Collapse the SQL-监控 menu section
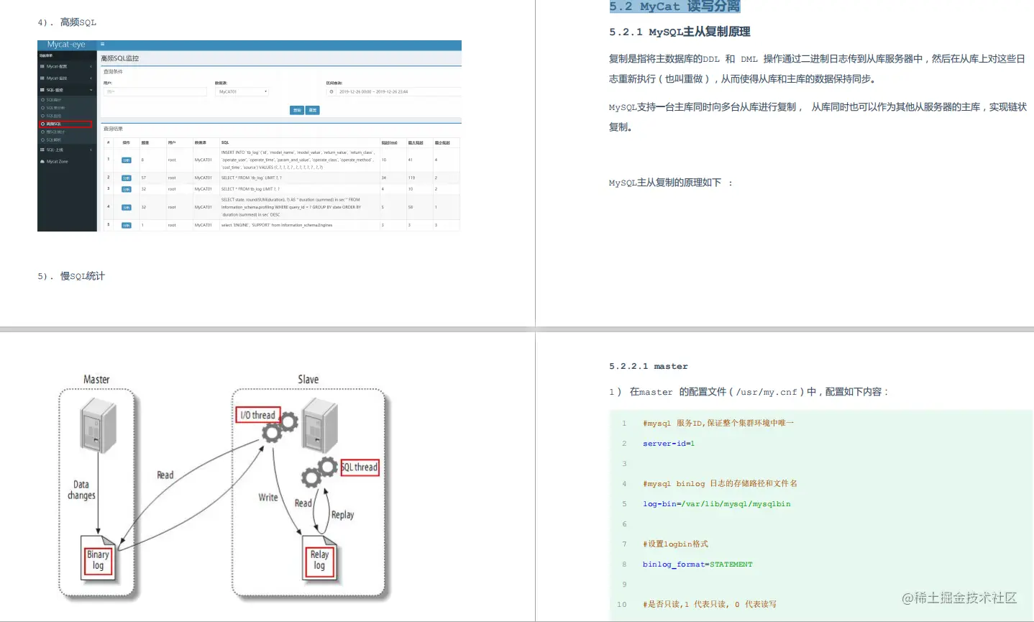Viewport: 1034px width, 622px height. (91, 90)
